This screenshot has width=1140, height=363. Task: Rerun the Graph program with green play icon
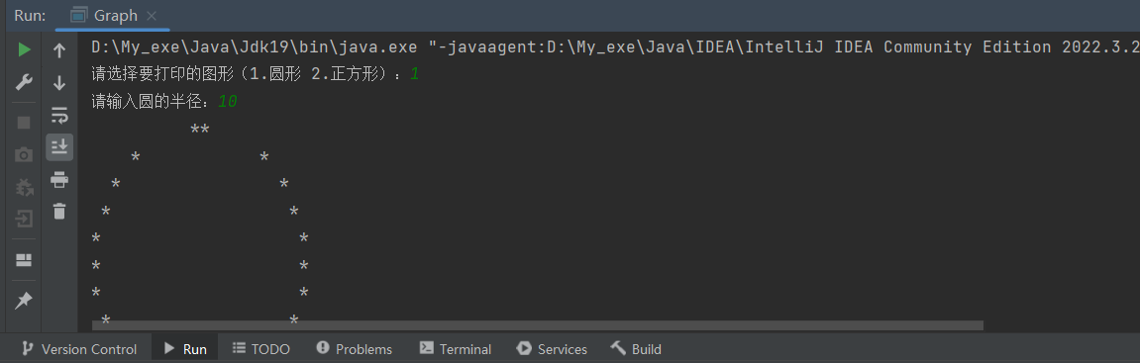point(24,50)
